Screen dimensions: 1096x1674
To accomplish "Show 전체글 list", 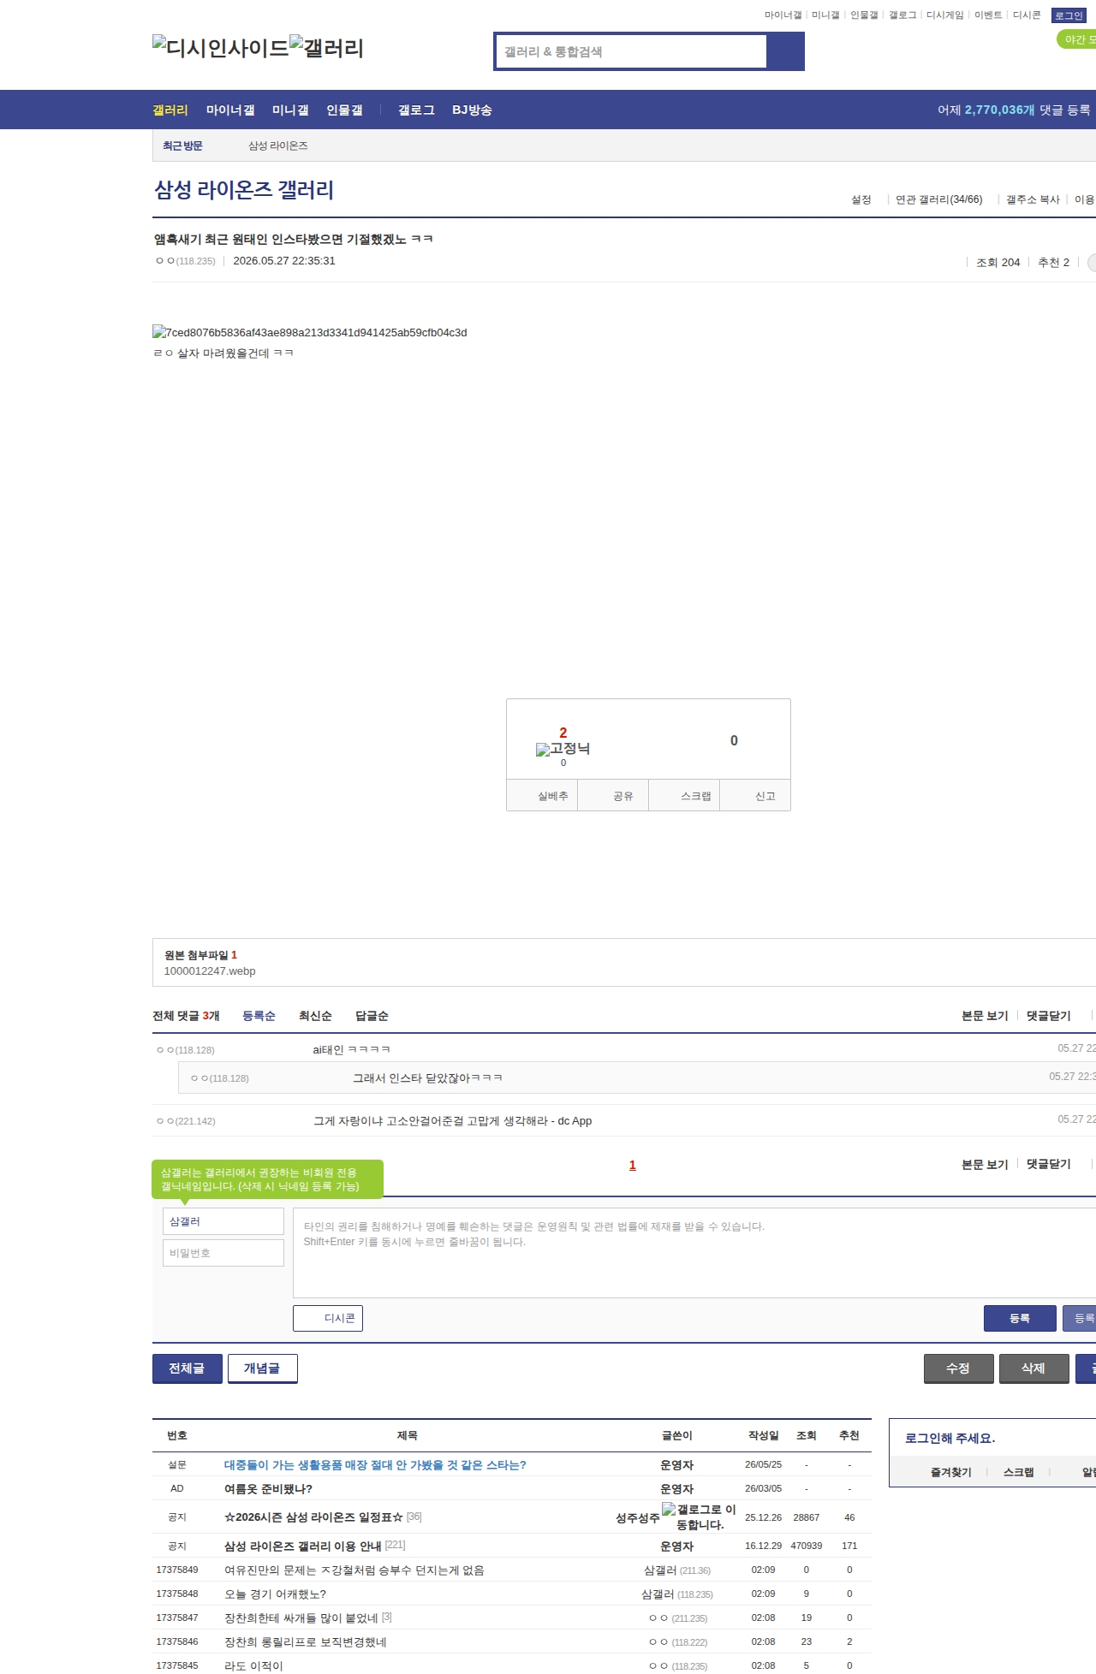I will pyautogui.click(x=188, y=1368).
